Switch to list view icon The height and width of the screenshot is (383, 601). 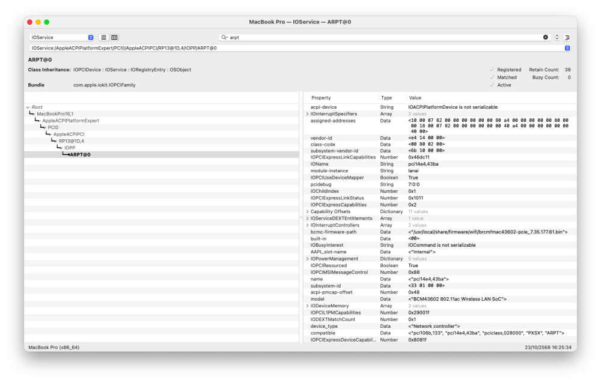point(103,38)
